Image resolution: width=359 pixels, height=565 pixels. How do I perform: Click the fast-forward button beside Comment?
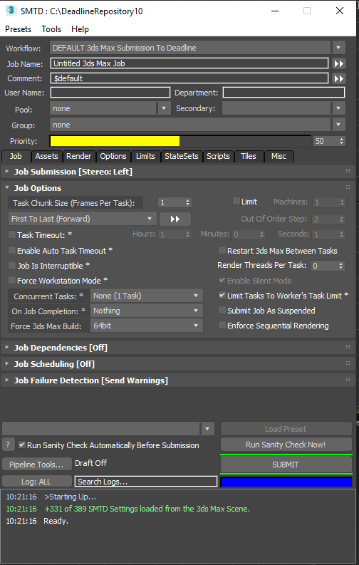point(338,78)
